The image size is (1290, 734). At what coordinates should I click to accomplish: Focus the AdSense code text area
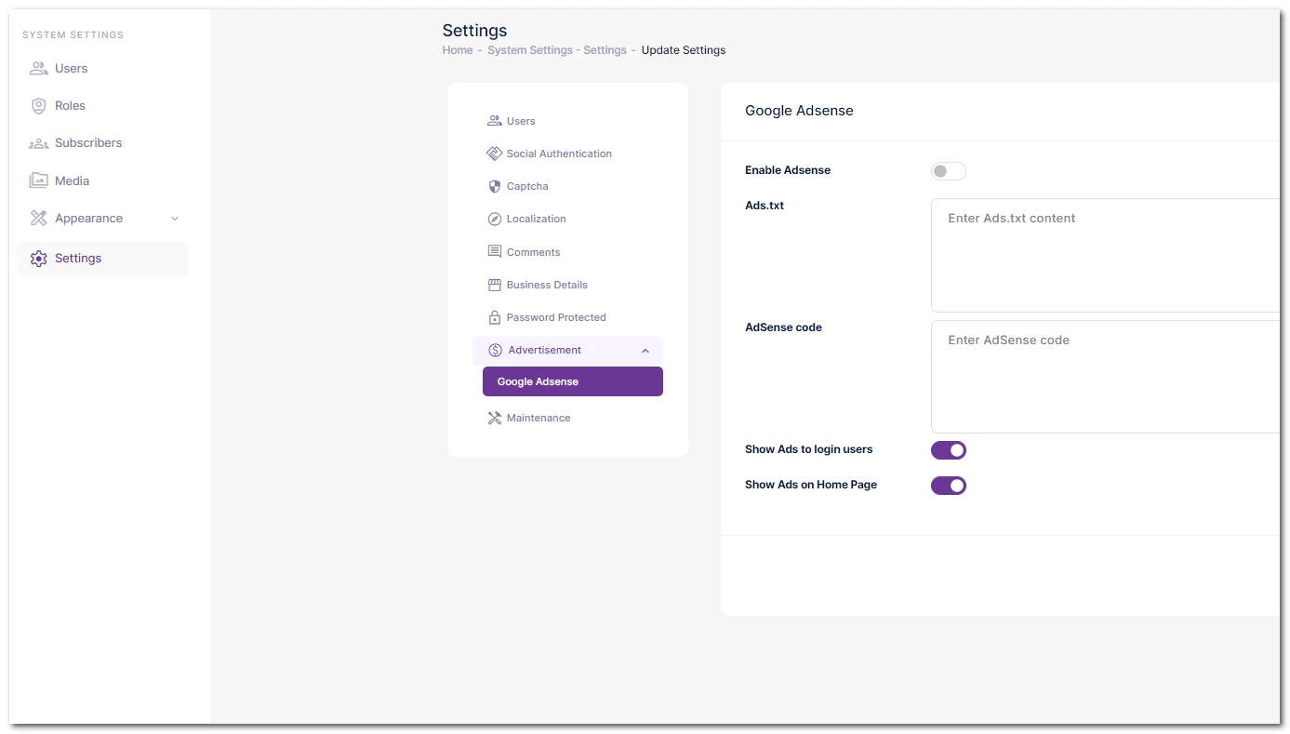click(1106, 377)
